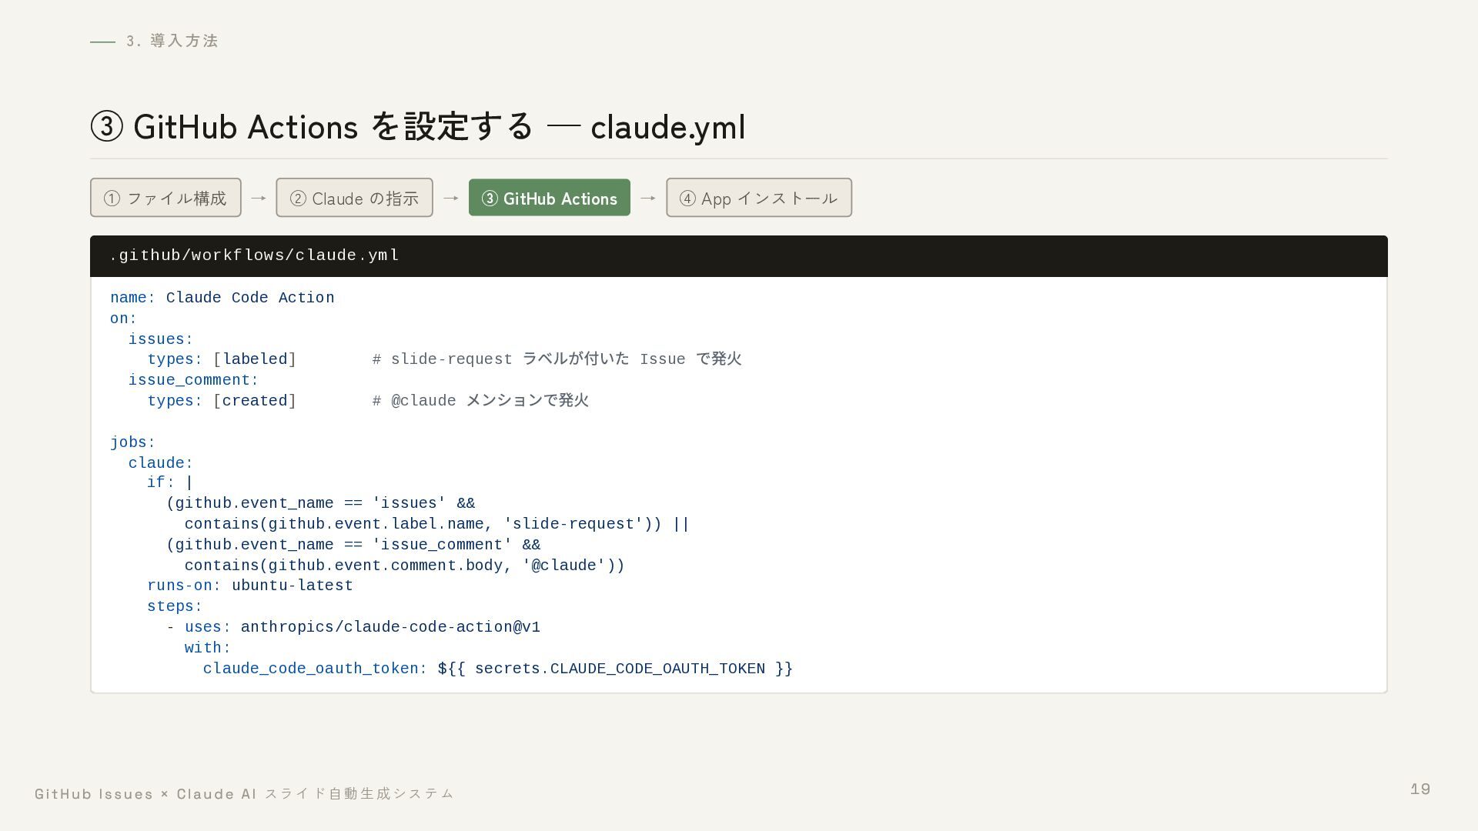Click the anthropics/claude-code-action@v1 uses line

point(353,627)
